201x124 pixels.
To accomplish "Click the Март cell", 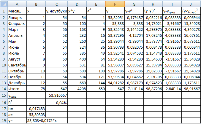I will pyautogui.click(x=17, y=29).
